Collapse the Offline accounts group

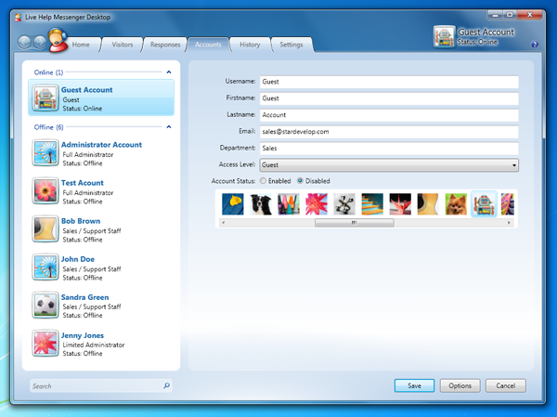(x=169, y=127)
